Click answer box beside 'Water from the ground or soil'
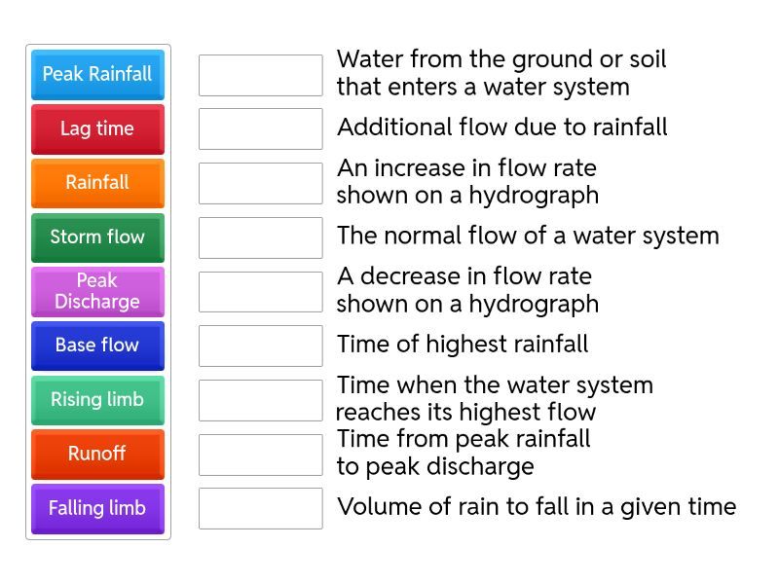 (260, 75)
